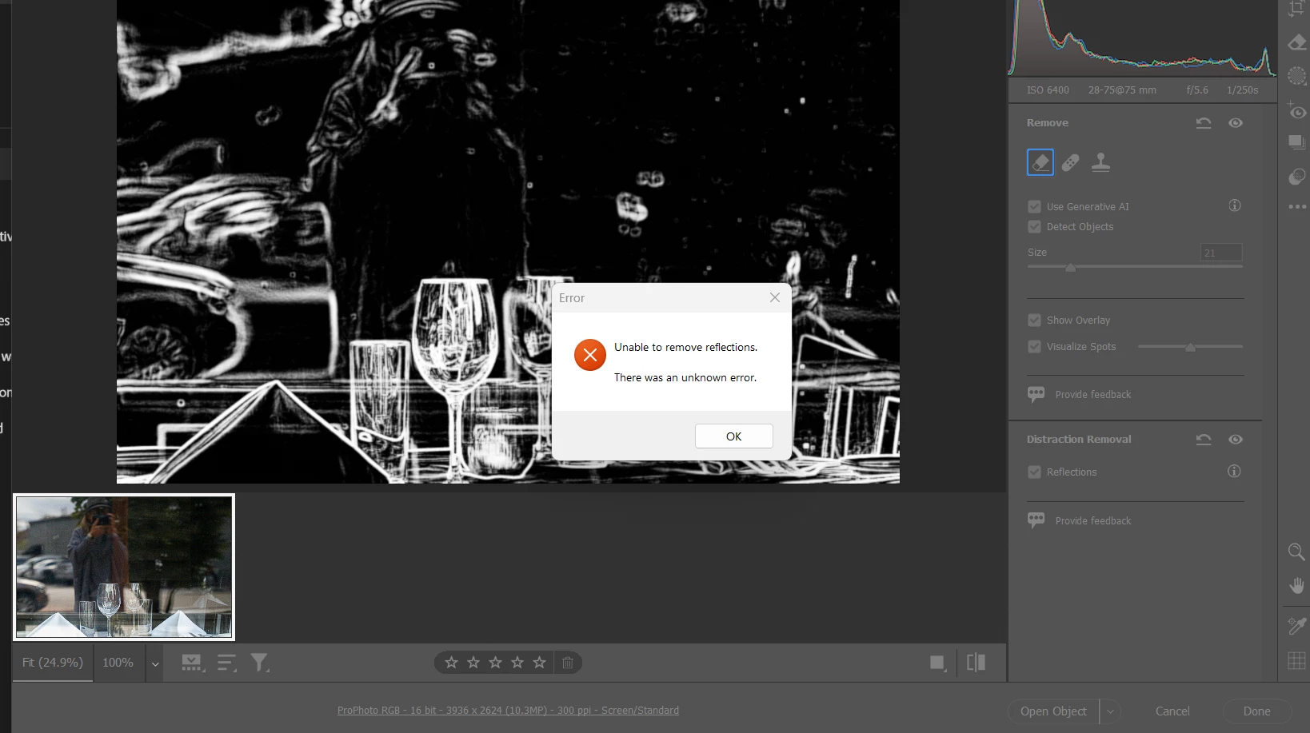Choose the Heal bandage mode
This screenshot has height=733, width=1310.
pos(1070,163)
